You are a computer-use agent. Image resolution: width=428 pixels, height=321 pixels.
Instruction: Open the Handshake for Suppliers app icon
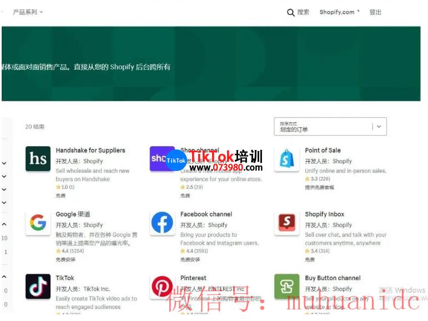coord(38,159)
